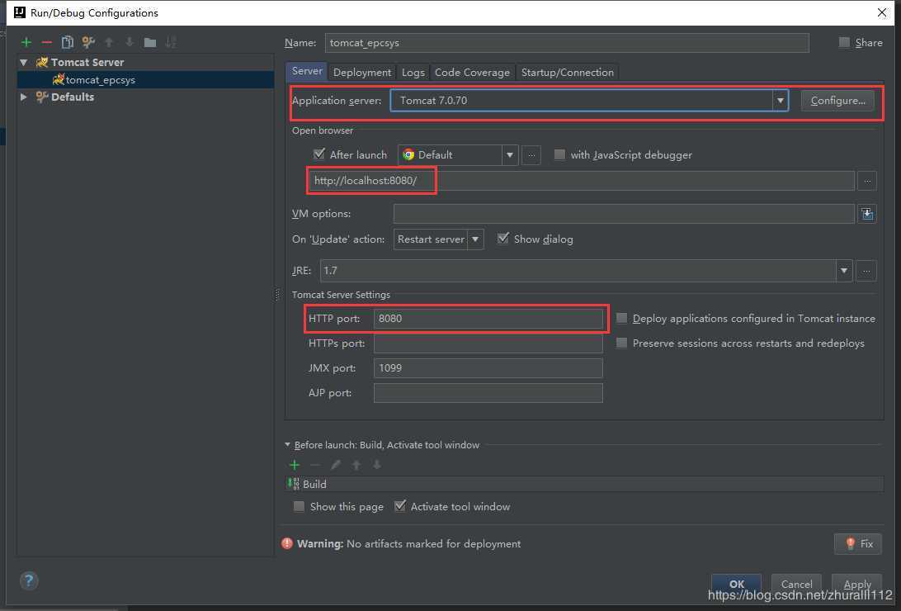Click the Apply button

point(856,584)
